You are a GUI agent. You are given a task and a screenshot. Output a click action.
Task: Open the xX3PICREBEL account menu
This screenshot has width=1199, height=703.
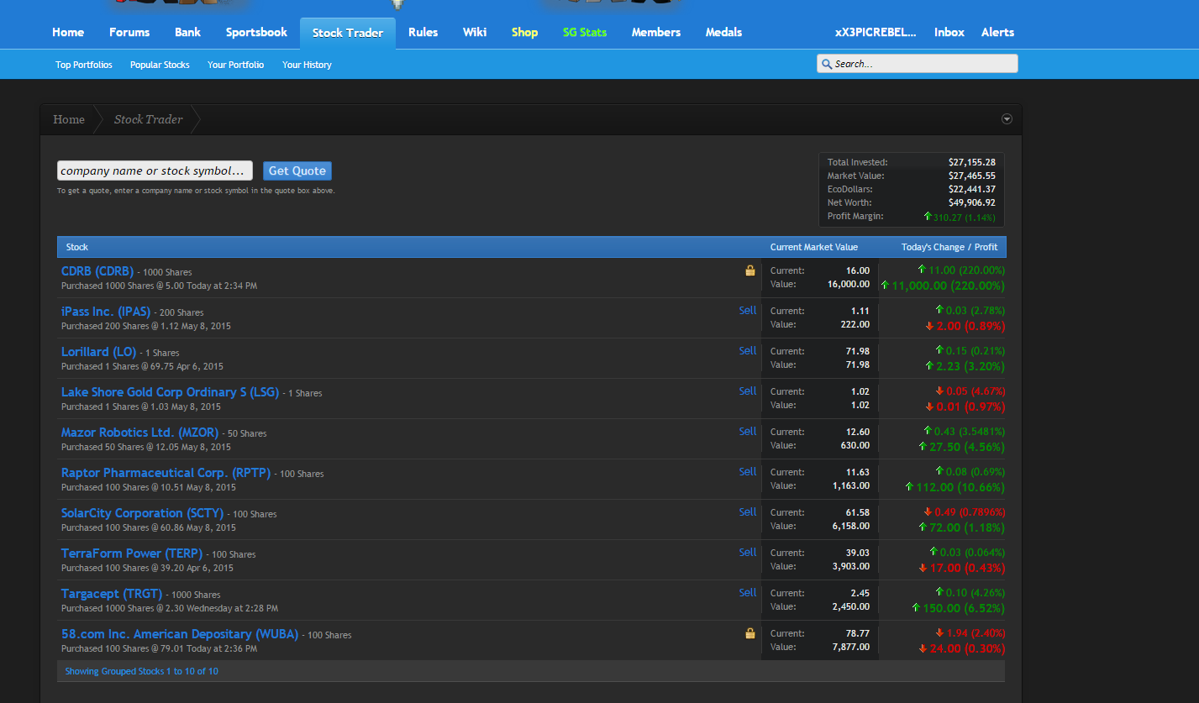point(876,32)
